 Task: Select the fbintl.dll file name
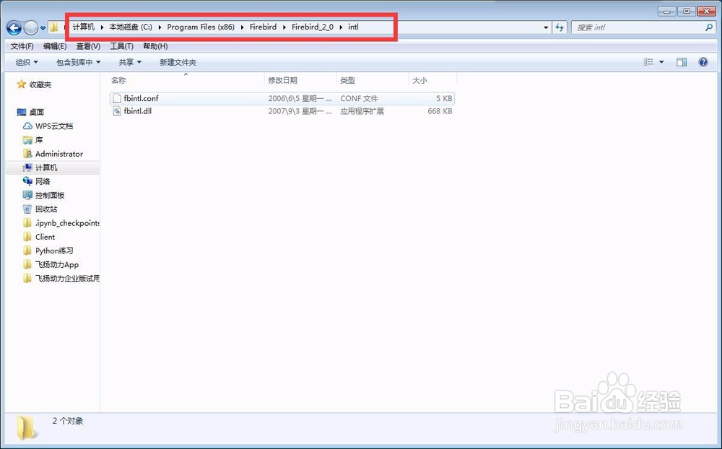tap(138, 111)
